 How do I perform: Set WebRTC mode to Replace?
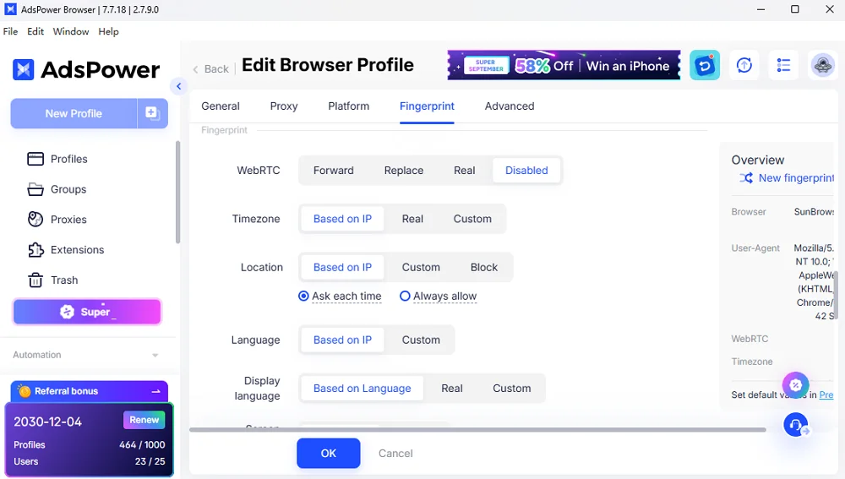click(x=403, y=171)
